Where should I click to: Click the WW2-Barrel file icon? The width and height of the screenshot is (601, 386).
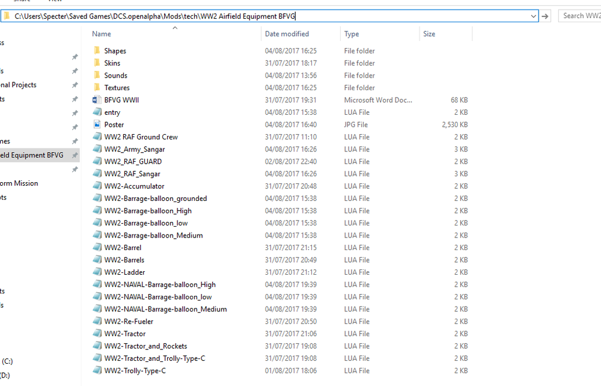(x=97, y=247)
